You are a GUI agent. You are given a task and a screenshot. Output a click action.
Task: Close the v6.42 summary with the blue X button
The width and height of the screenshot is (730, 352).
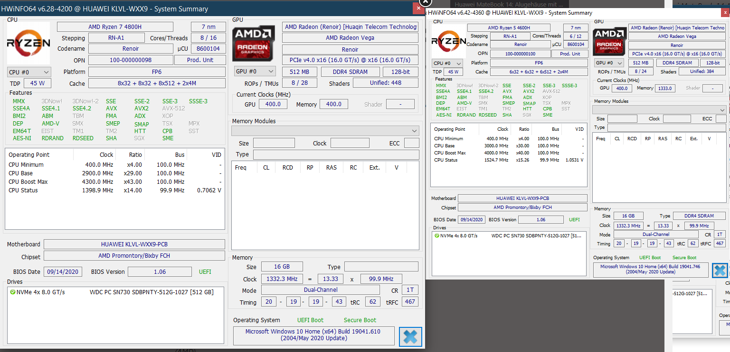tap(720, 270)
